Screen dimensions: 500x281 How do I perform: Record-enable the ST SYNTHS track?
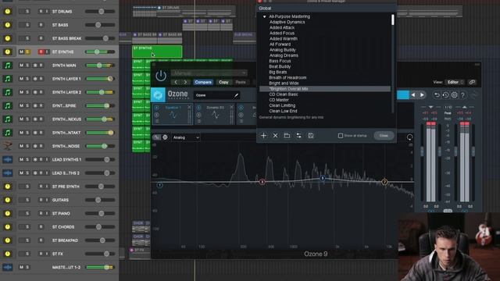tap(41, 52)
